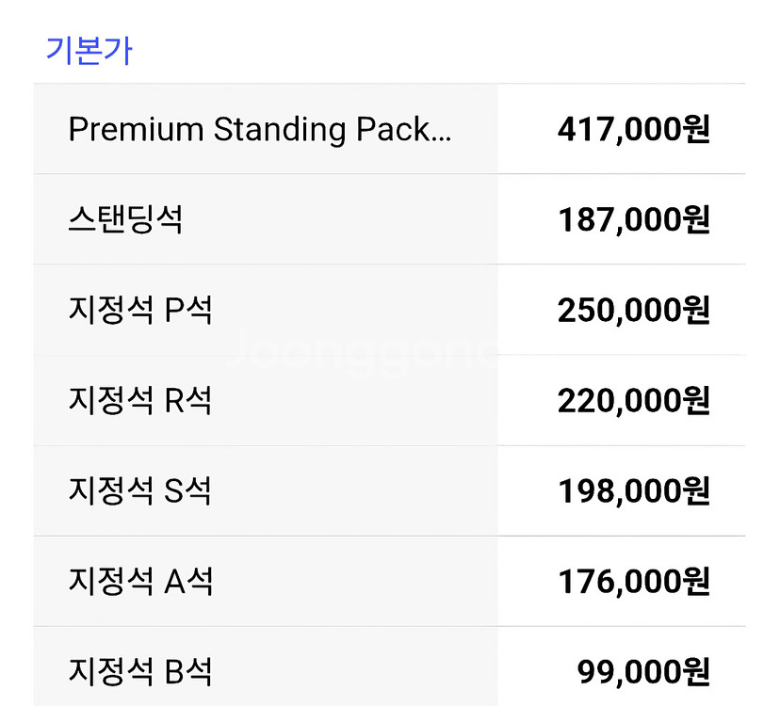Click the letter P in 지정석 P석

[174, 311]
